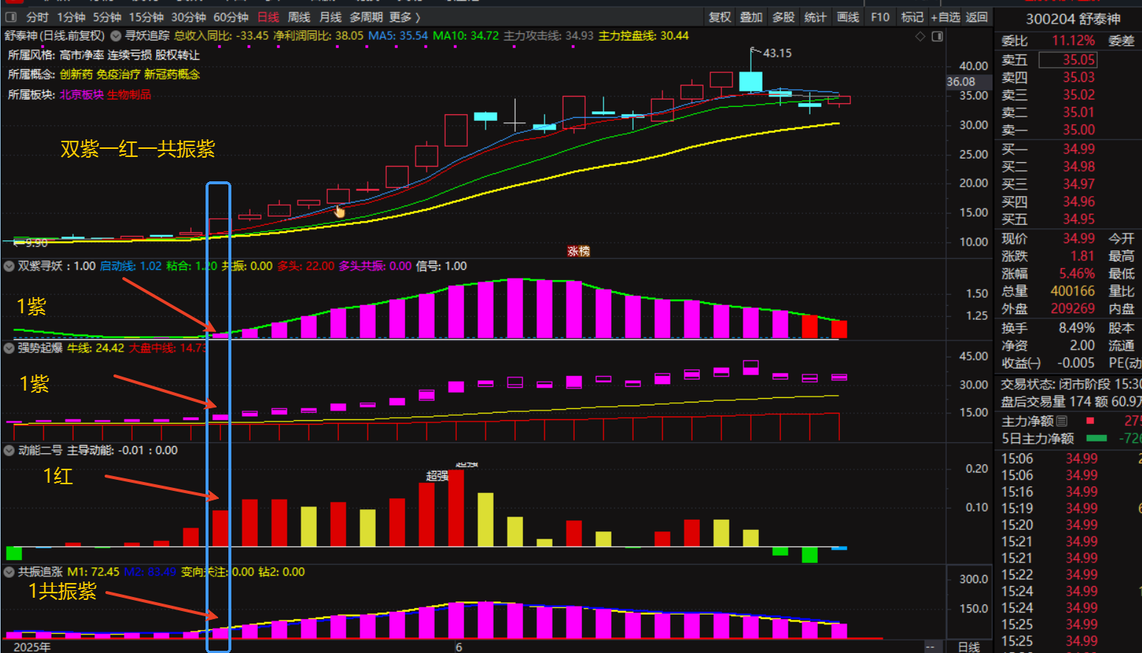Click the 主力净额 detail list icon
This screenshot has width=1142, height=653.
1062,421
